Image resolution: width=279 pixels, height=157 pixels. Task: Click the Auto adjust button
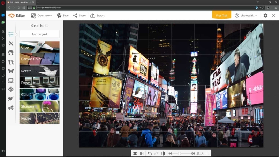pos(39,34)
